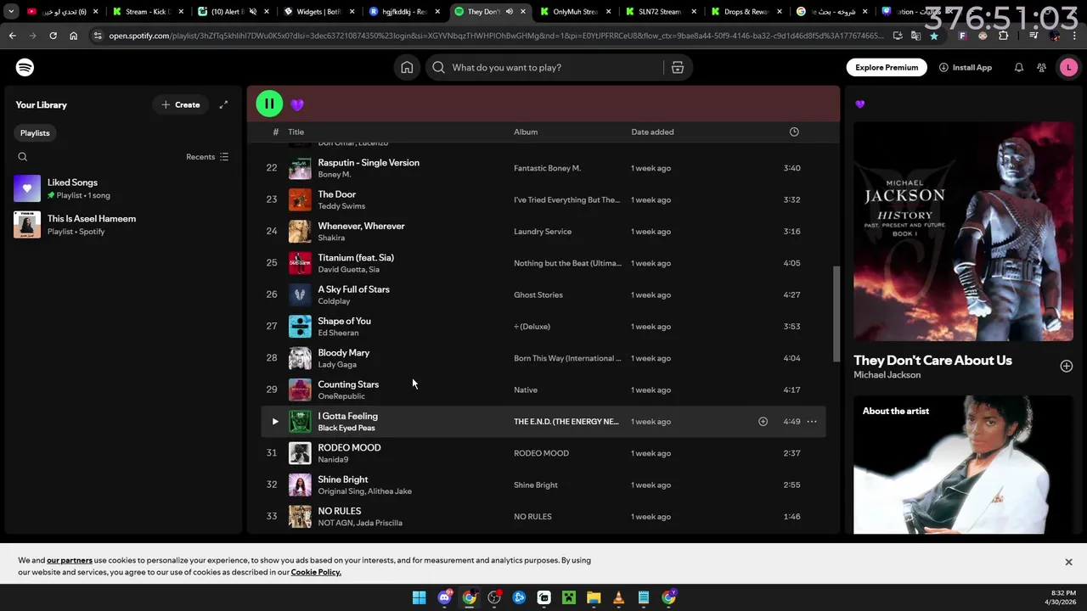Open the Browse icon beside search

(678, 67)
